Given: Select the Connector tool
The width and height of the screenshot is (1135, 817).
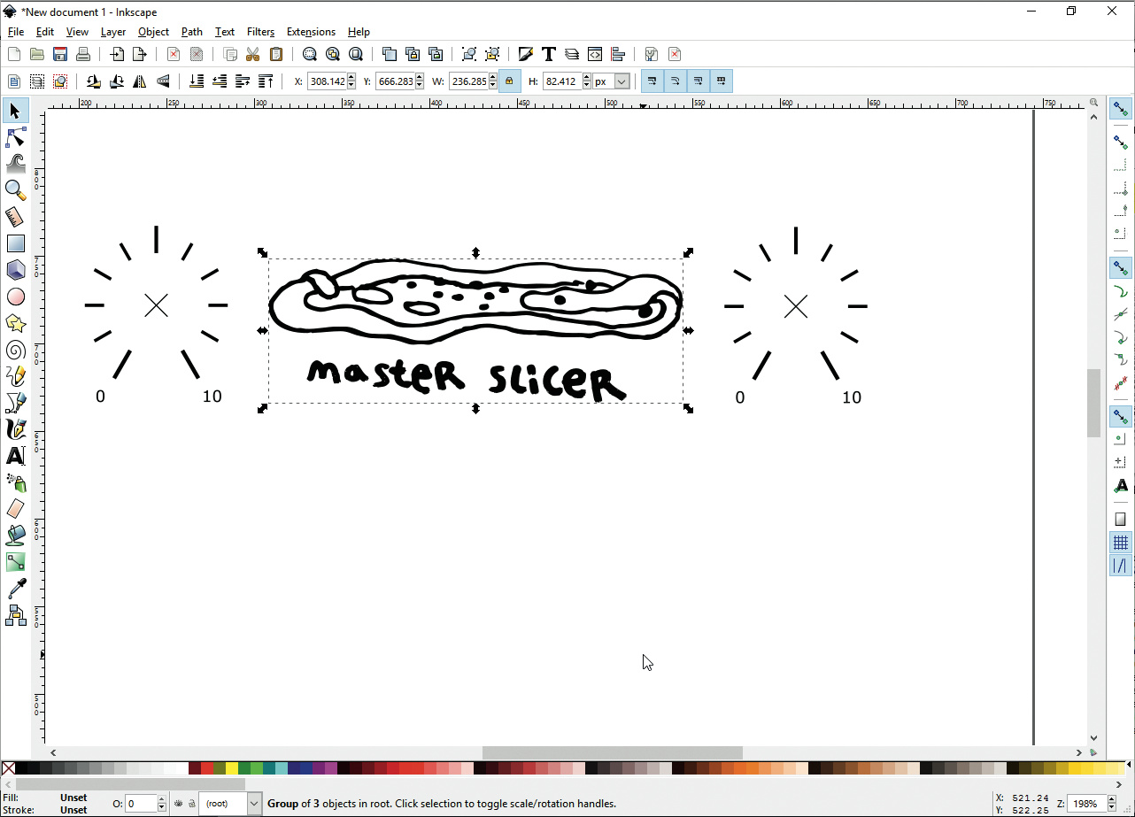Looking at the screenshot, I should (x=16, y=615).
